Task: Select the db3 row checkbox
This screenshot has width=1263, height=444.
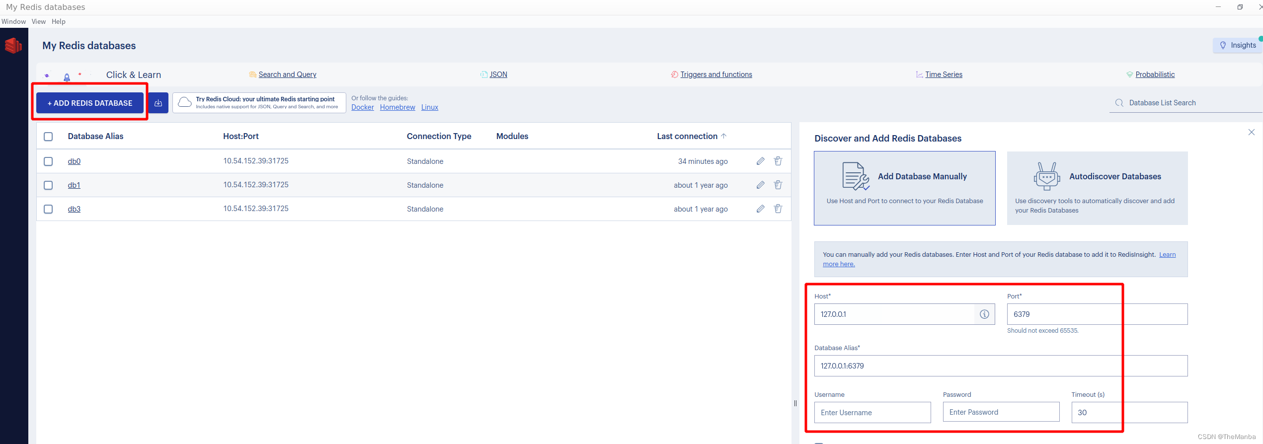Action: tap(48, 209)
